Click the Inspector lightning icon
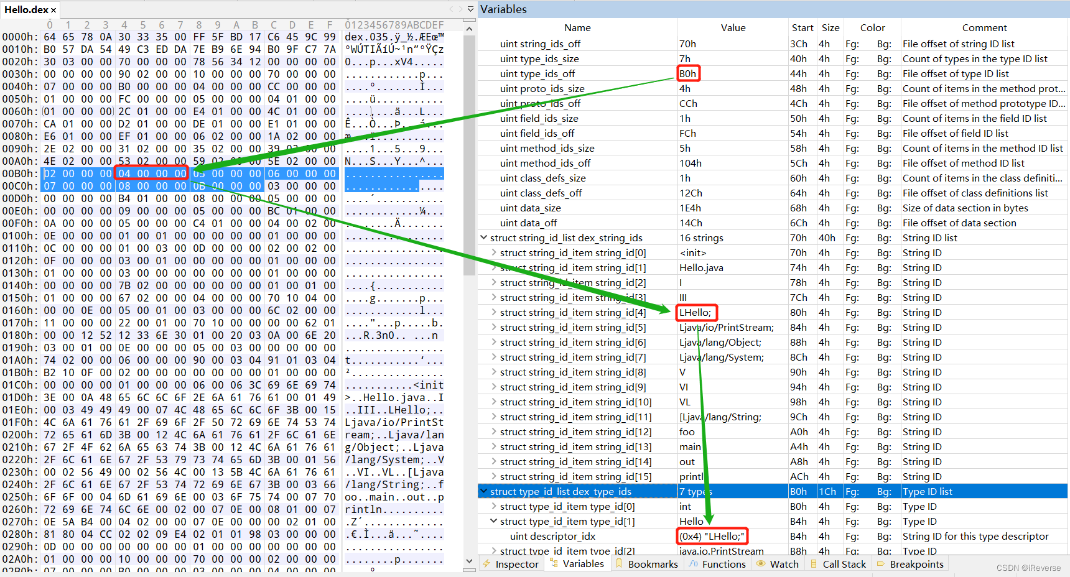Viewport: 1070px width, 577px height. [x=487, y=564]
